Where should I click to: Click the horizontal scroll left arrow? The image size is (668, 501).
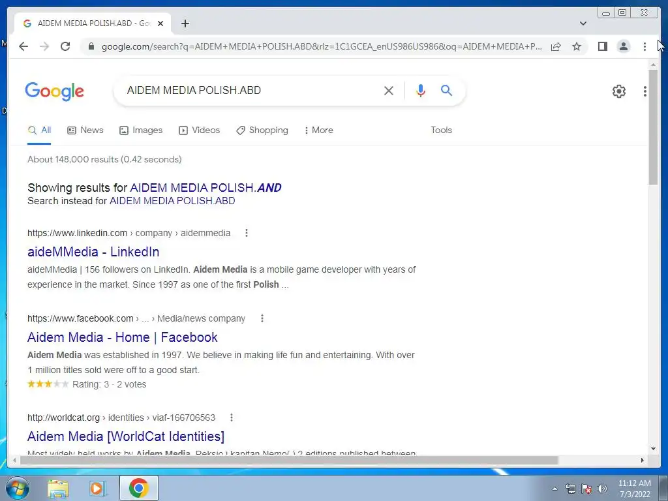pyautogui.click(x=14, y=460)
